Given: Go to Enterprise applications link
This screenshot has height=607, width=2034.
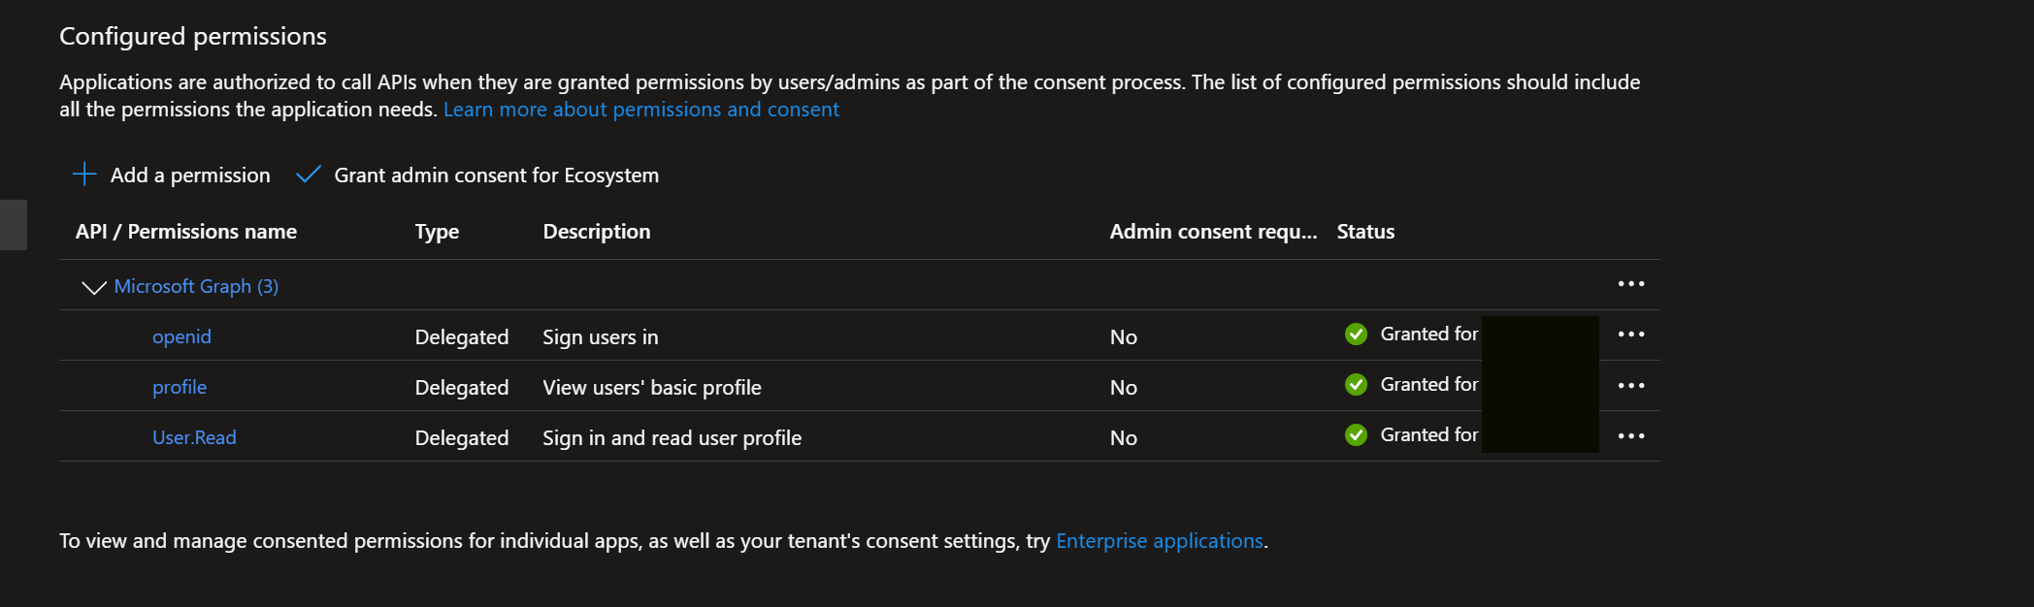Looking at the screenshot, I should (x=1159, y=541).
